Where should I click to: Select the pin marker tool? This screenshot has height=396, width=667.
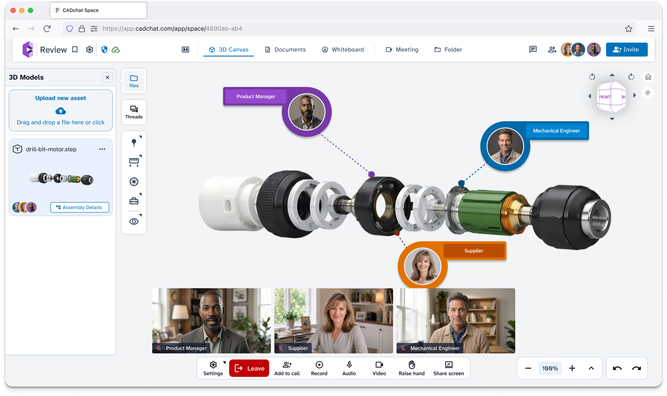134,143
